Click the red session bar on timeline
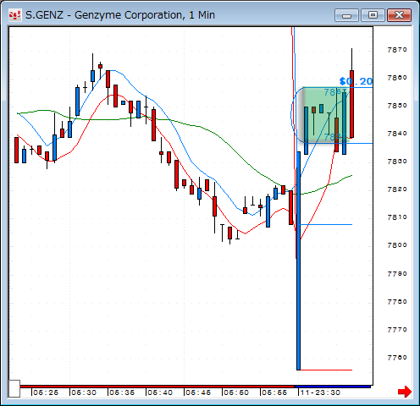 [157, 387]
